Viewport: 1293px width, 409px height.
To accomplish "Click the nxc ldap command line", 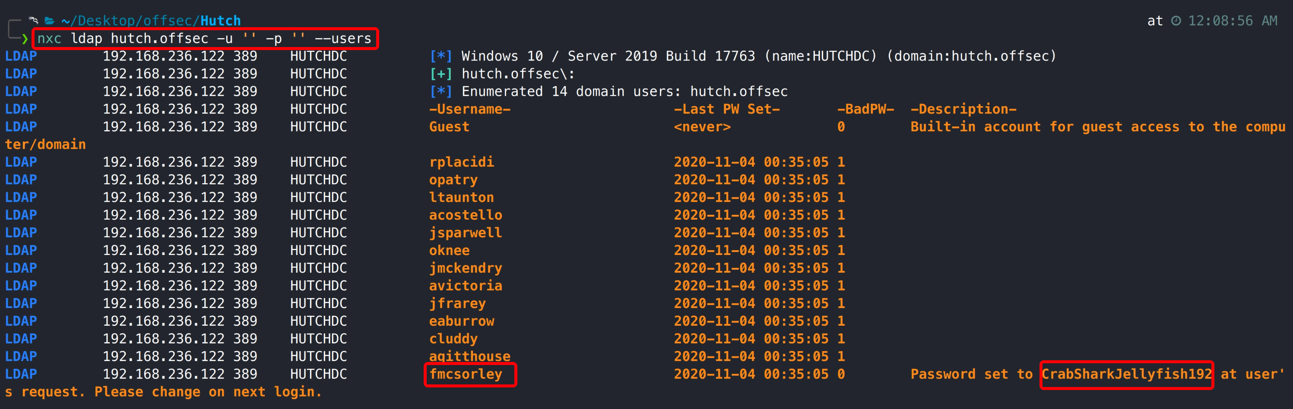I will [x=204, y=38].
